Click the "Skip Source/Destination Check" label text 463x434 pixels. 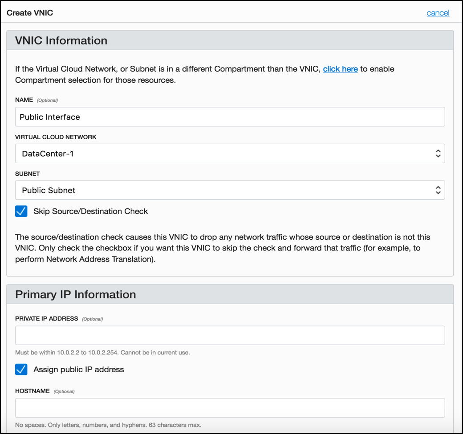[x=90, y=211]
